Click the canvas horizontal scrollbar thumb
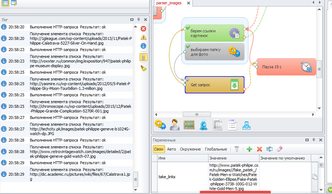 [197, 115]
